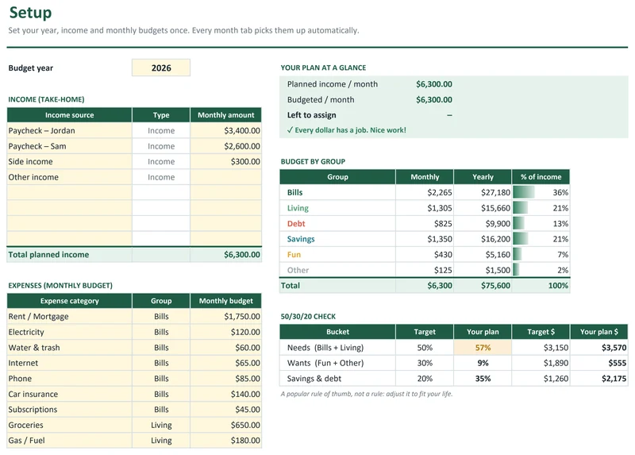The width and height of the screenshot is (635, 455).
Task: Select the $65.00 internet budget cell
Action: click(225, 363)
